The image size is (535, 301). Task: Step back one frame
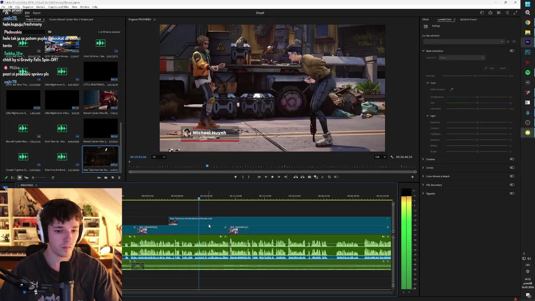[266, 177]
